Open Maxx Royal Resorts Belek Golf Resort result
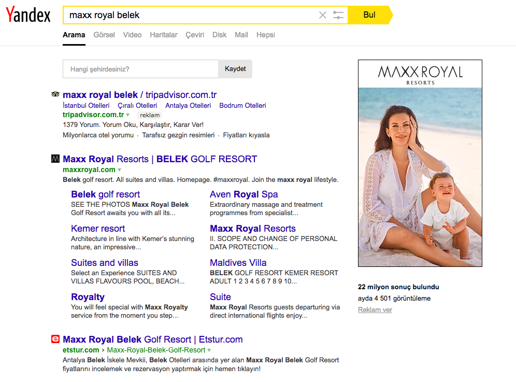The width and height of the screenshot is (516, 382). (x=160, y=159)
